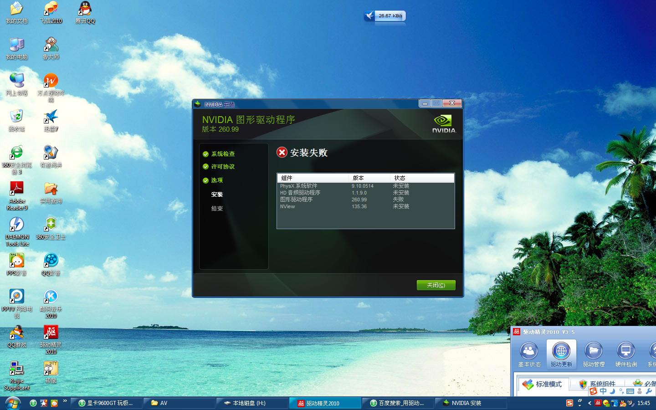Open the 腾讯QQ desktop shortcut

coord(85,12)
